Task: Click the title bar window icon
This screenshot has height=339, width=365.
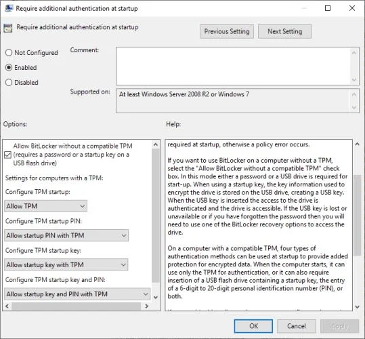Action: 9,8
